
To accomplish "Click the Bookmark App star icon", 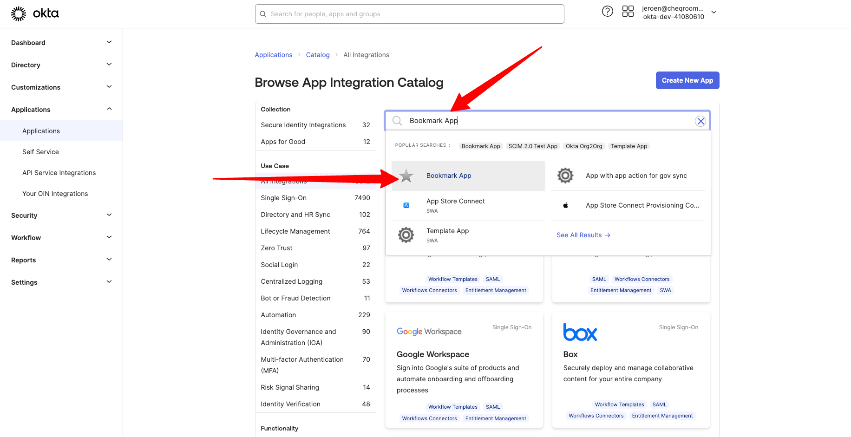I will click(406, 176).
